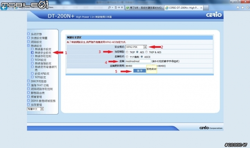
Task: Open 無線進階設定 page
Action: coord(43,63)
